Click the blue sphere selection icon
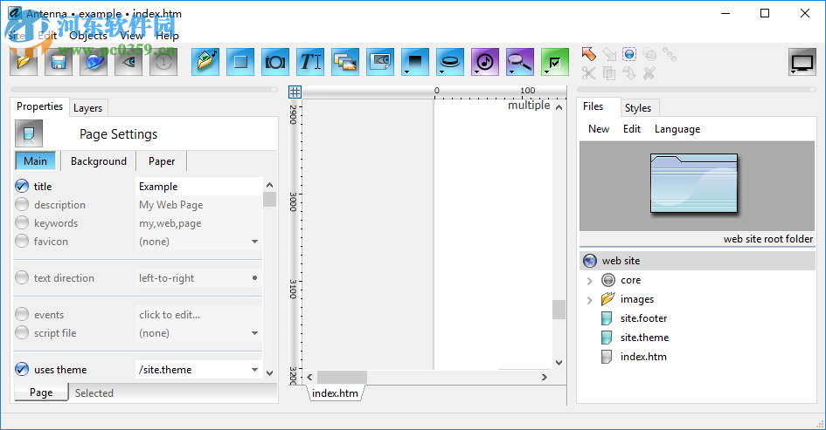 click(x=629, y=53)
